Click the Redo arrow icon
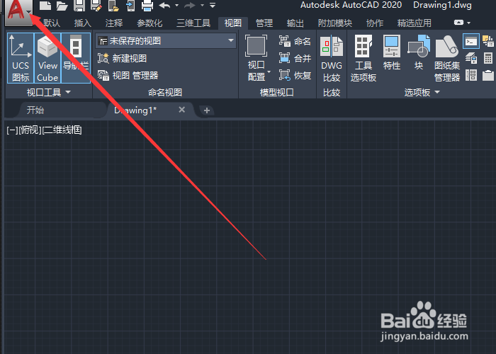The width and height of the screenshot is (496, 354). coord(190,6)
